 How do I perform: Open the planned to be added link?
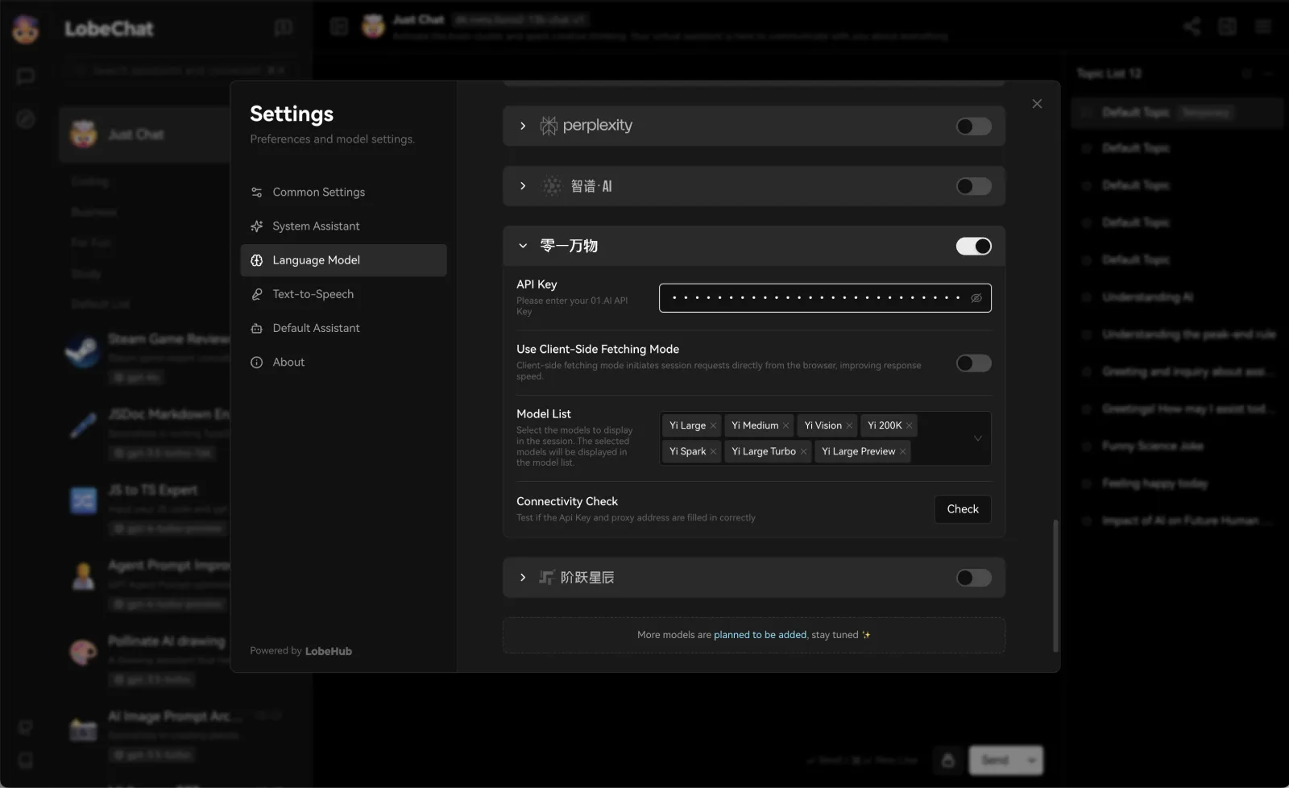tap(761, 634)
